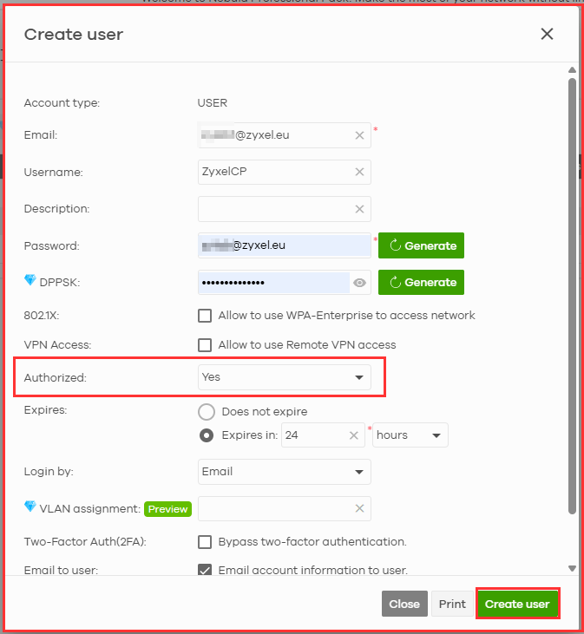Image resolution: width=584 pixels, height=634 pixels.
Task: Click the diamond icon beside VLAN assignment
Action: [x=30, y=507]
